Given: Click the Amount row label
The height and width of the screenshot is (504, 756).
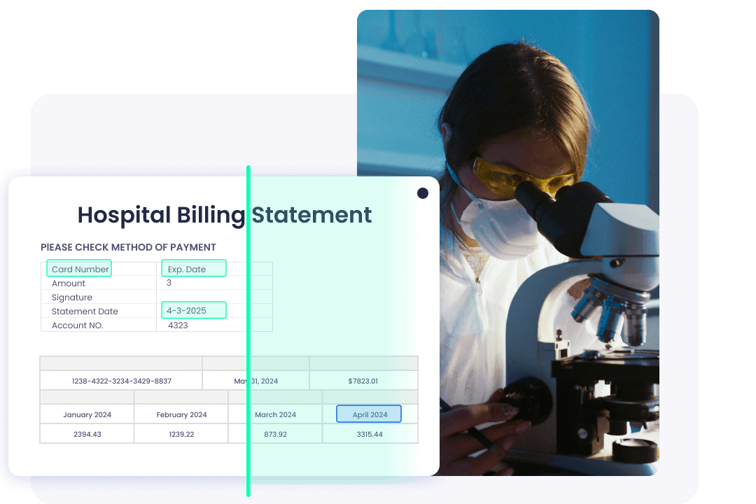Looking at the screenshot, I should (69, 283).
